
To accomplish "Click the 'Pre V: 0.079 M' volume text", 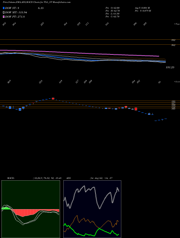I will 143,10.
